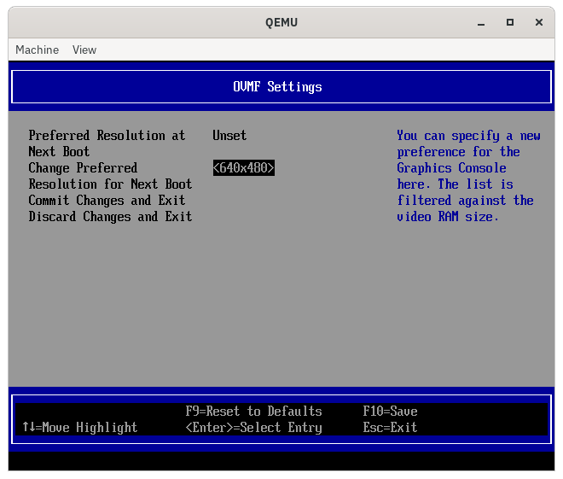The height and width of the screenshot is (479, 563).
Task: Click the OVMF Settings title banner
Action: click(281, 86)
